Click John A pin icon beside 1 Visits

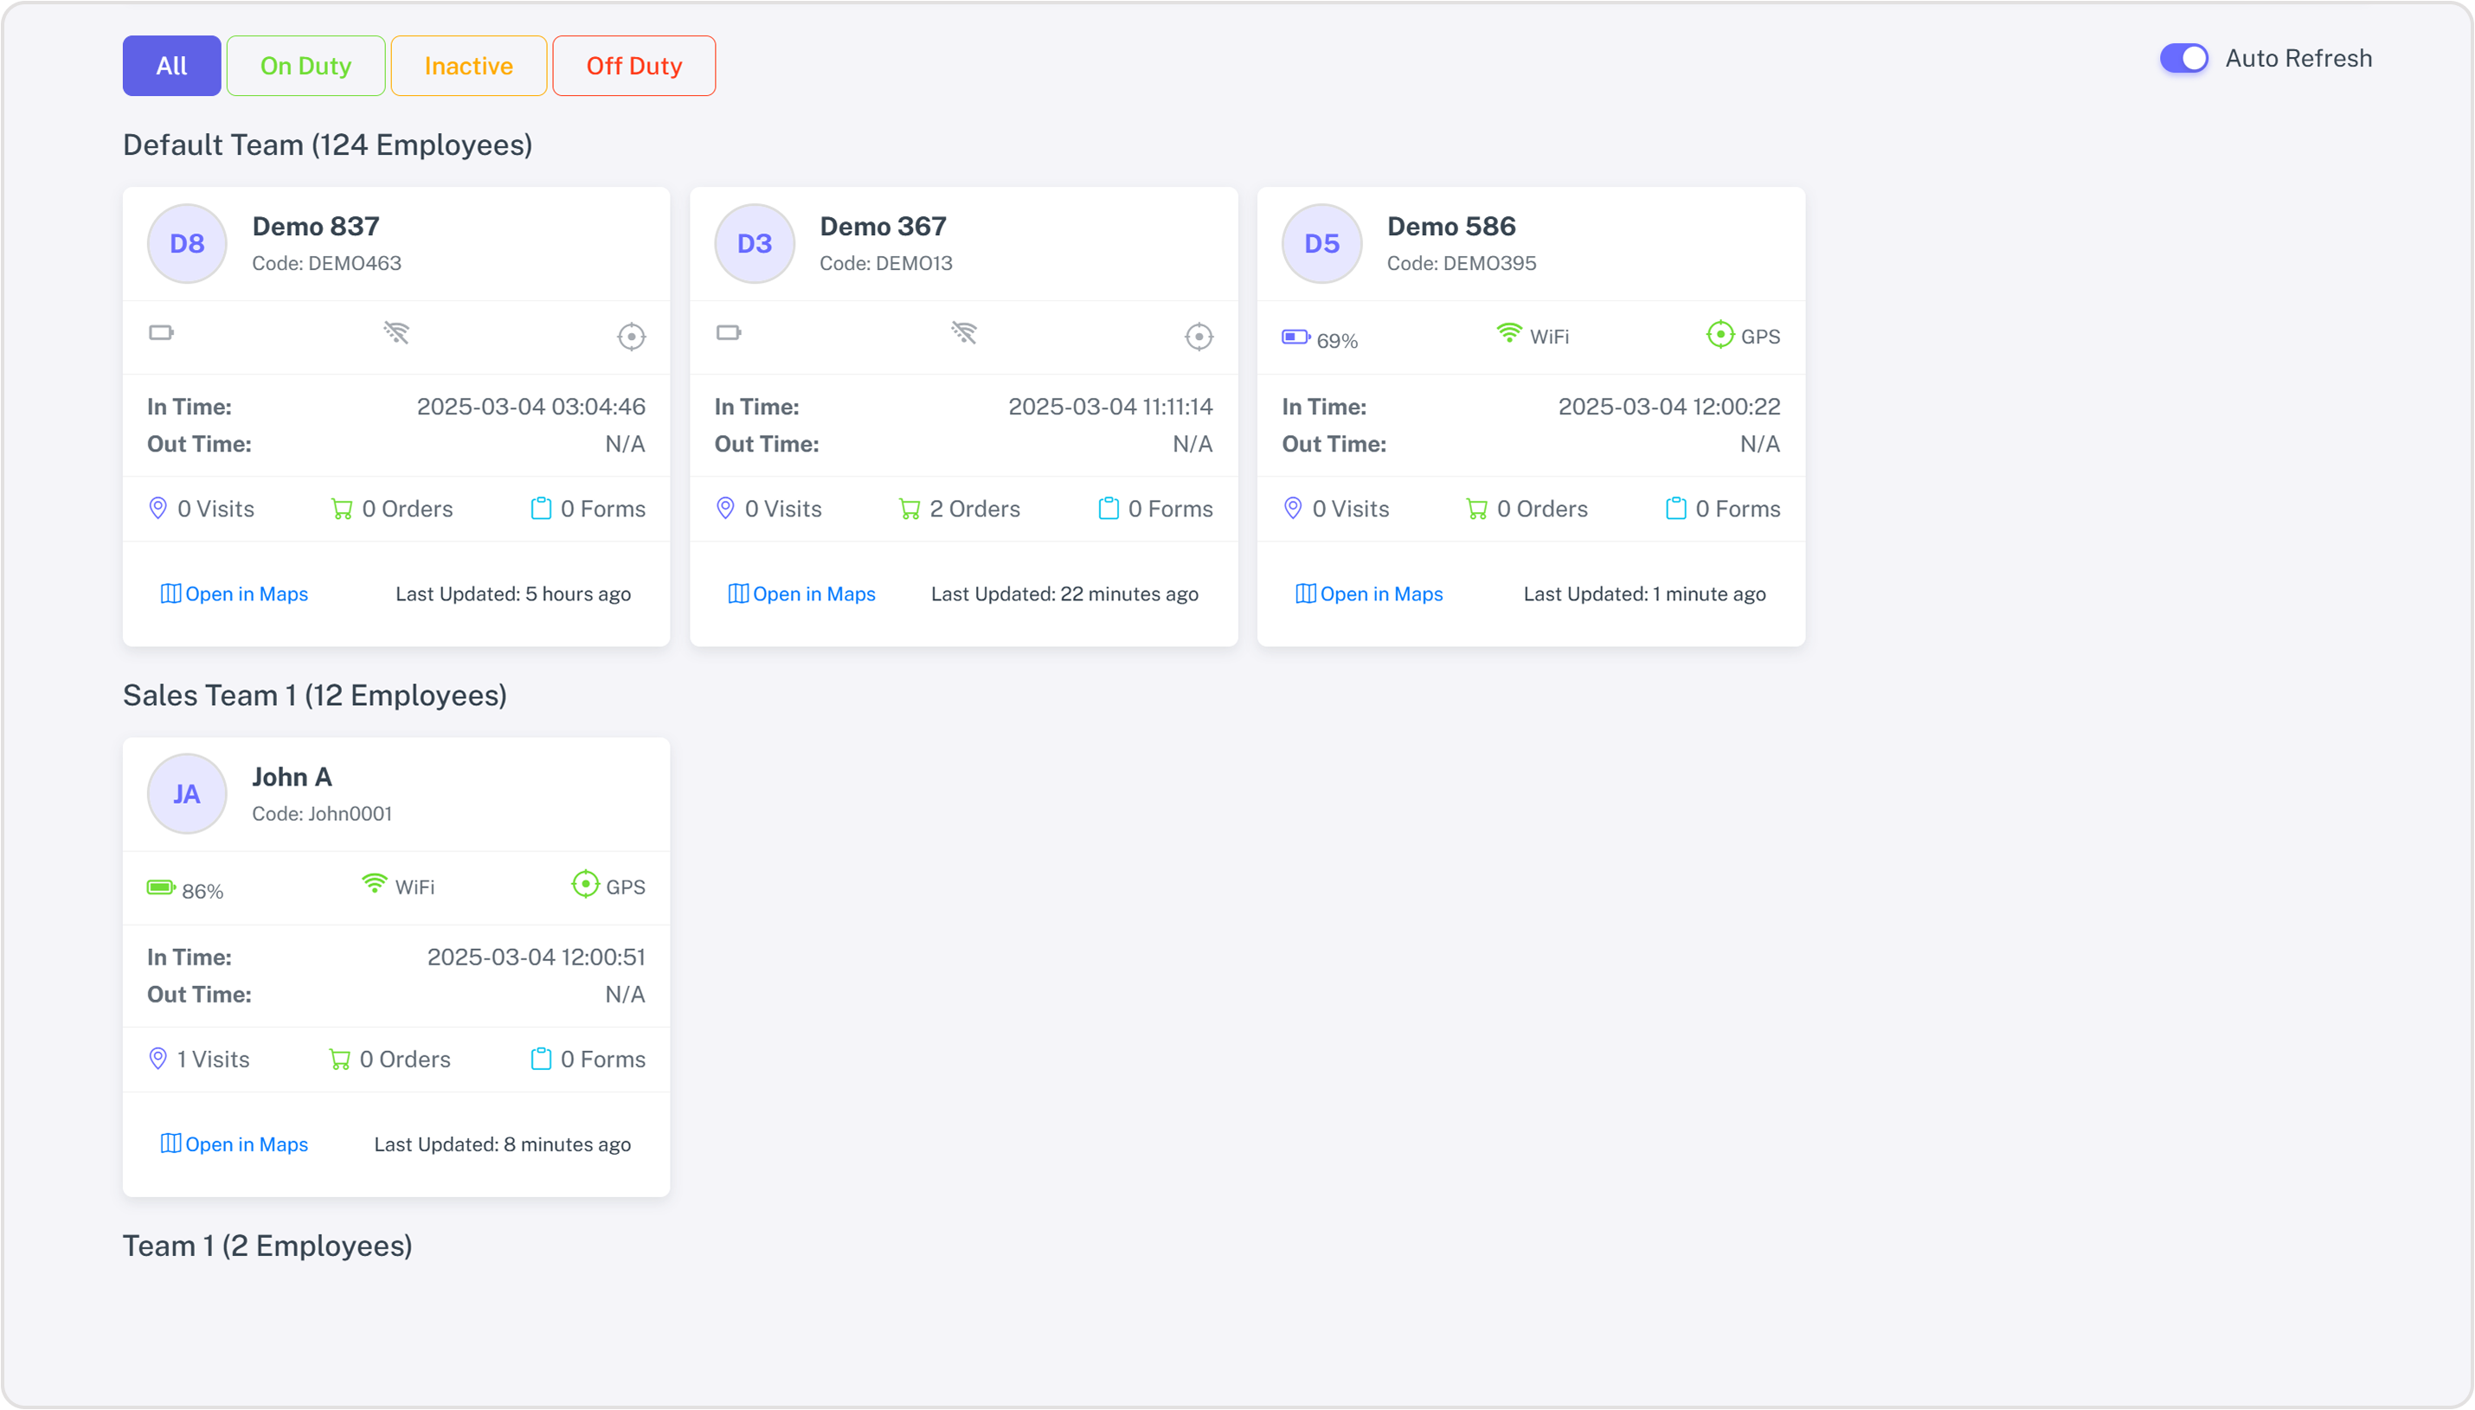click(157, 1059)
